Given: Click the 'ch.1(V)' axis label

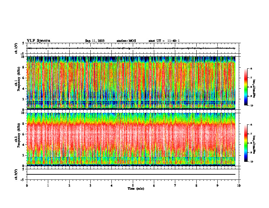Looking at the screenshot, I should [16, 48].
